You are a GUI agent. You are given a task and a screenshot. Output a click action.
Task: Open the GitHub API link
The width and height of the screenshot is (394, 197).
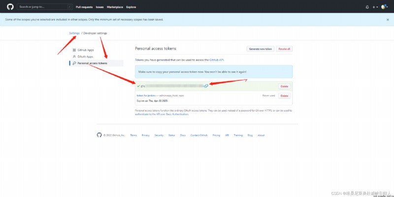216,60
